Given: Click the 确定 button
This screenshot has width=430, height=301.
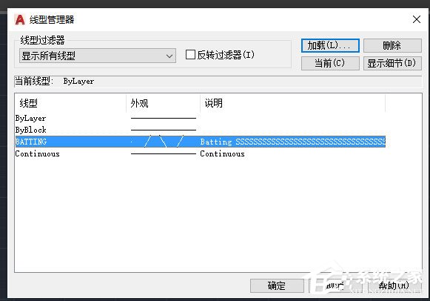Looking at the screenshot, I should click(277, 286).
